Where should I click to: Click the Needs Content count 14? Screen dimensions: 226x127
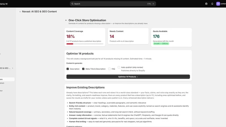(112, 36)
